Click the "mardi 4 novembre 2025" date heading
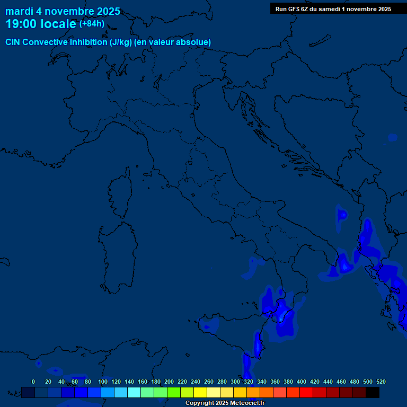Viewport: 407px width, 407px height. point(63,11)
